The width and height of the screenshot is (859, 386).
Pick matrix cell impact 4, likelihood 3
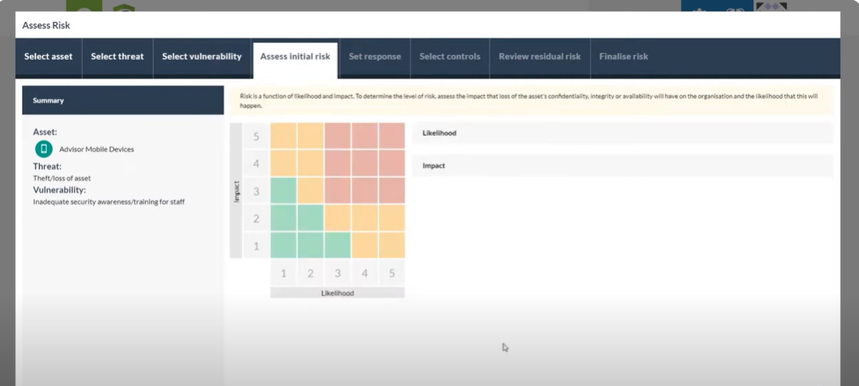(337, 163)
